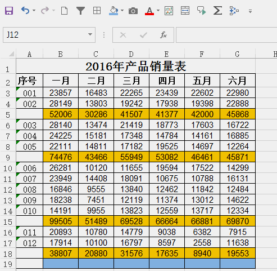
Task: Click the Redo arrow icon
Action: 45,11
